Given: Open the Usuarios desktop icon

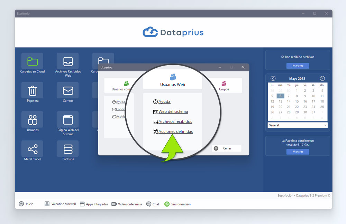Looking at the screenshot, I should 32,120.
